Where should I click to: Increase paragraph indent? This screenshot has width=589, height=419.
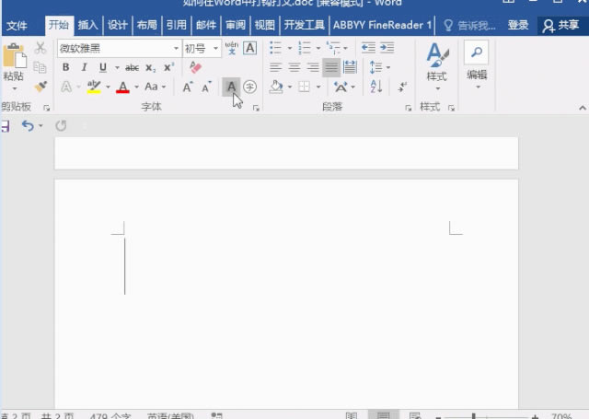(387, 48)
